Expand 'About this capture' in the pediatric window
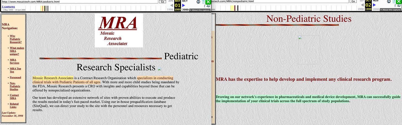402x125 pixels. point(200,10)
